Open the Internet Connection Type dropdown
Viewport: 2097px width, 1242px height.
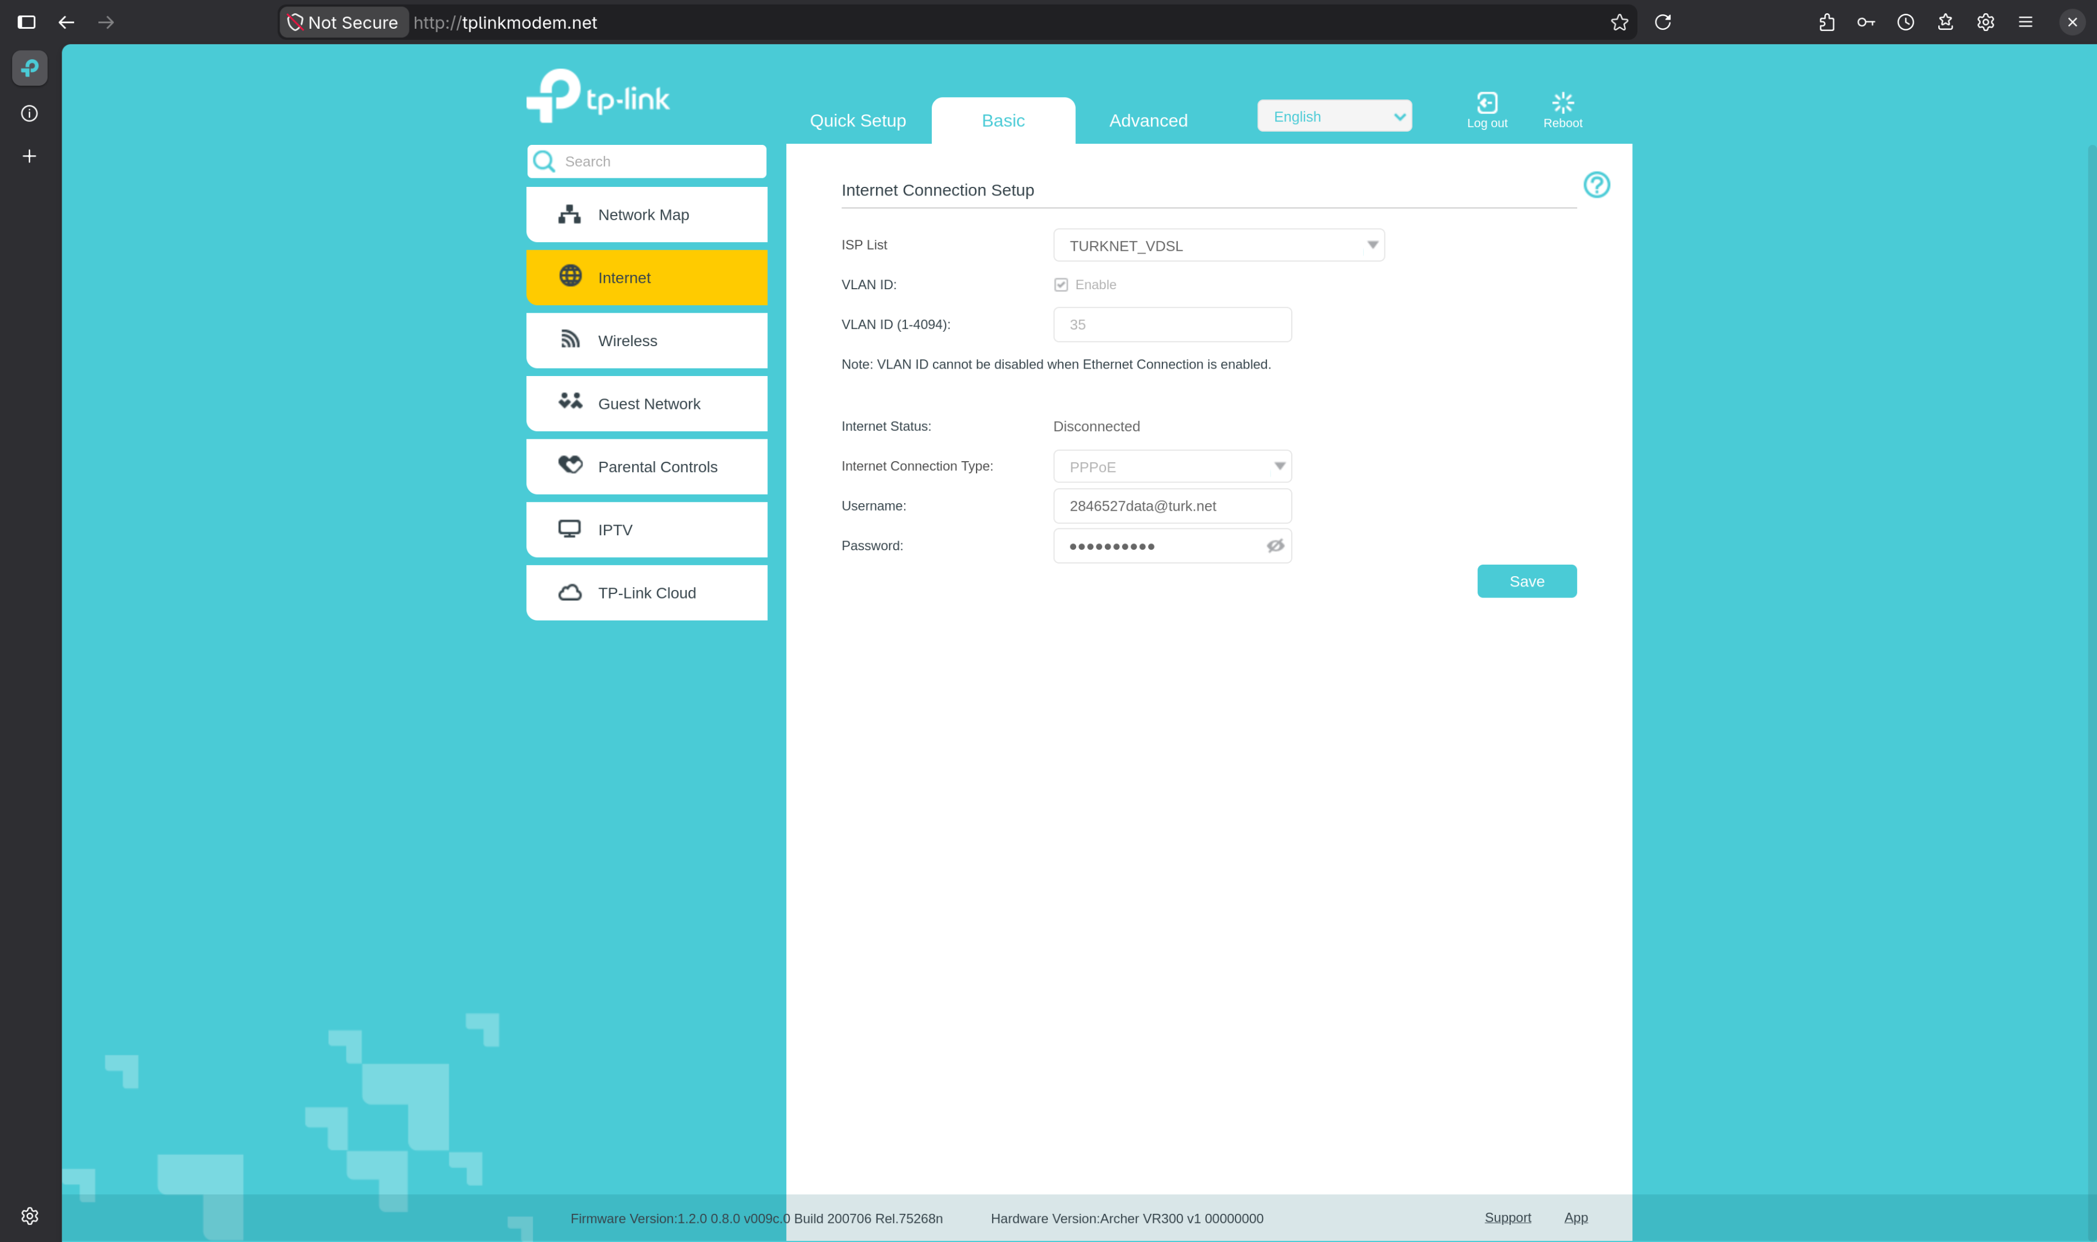(1172, 466)
